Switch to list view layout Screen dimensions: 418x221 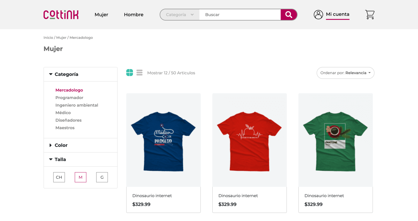coord(140,73)
